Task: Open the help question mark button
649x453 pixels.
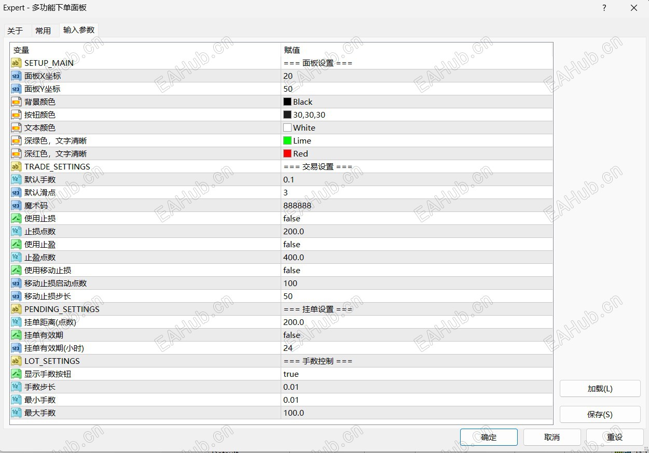Action: pos(604,8)
